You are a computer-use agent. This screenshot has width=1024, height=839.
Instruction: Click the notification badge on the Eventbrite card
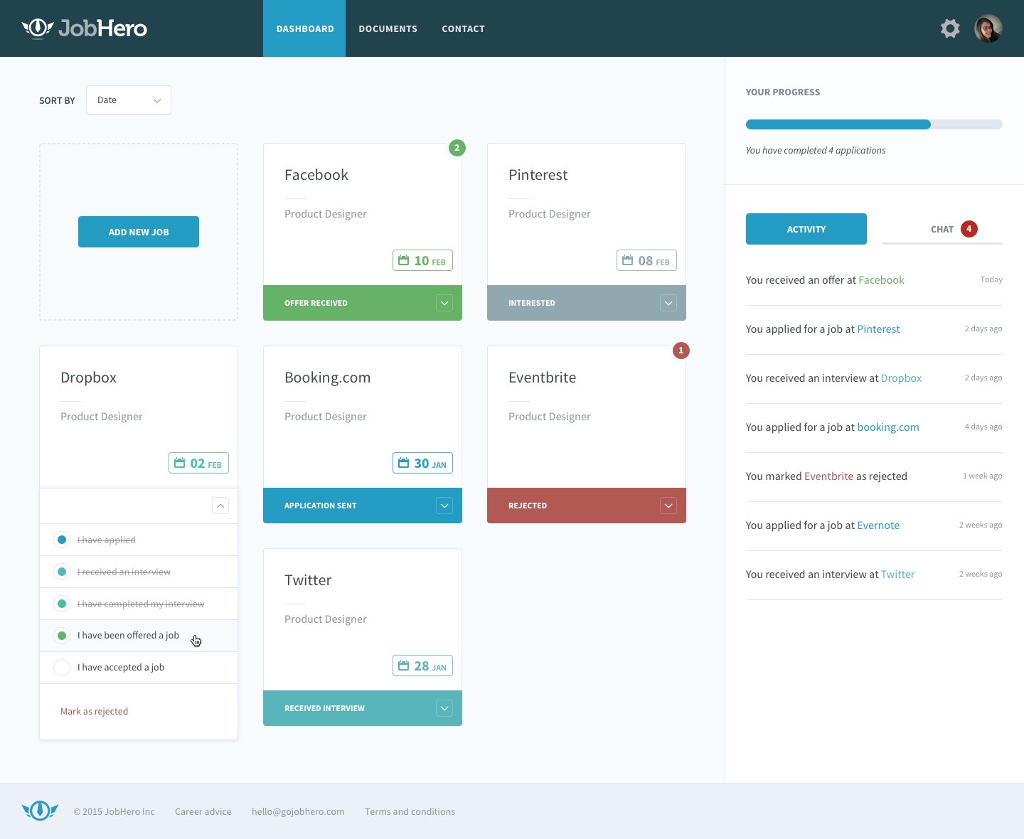coord(681,351)
